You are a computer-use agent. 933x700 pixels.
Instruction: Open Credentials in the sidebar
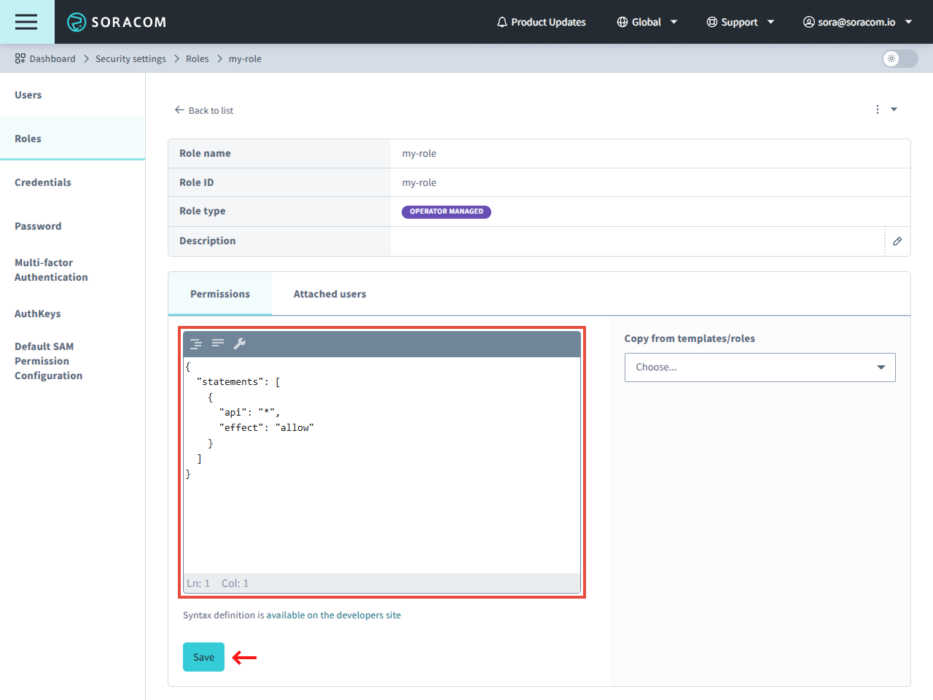pyautogui.click(x=43, y=182)
